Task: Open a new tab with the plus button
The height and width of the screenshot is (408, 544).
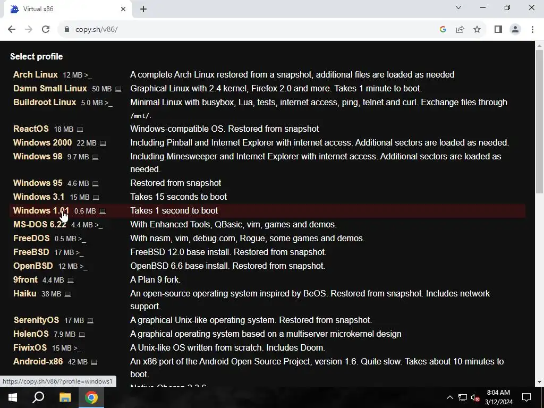Action: (x=143, y=10)
